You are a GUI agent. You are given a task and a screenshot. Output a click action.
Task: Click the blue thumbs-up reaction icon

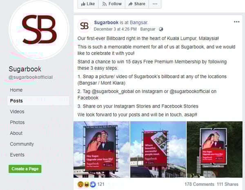pyautogui.click(x=93, y=184)
